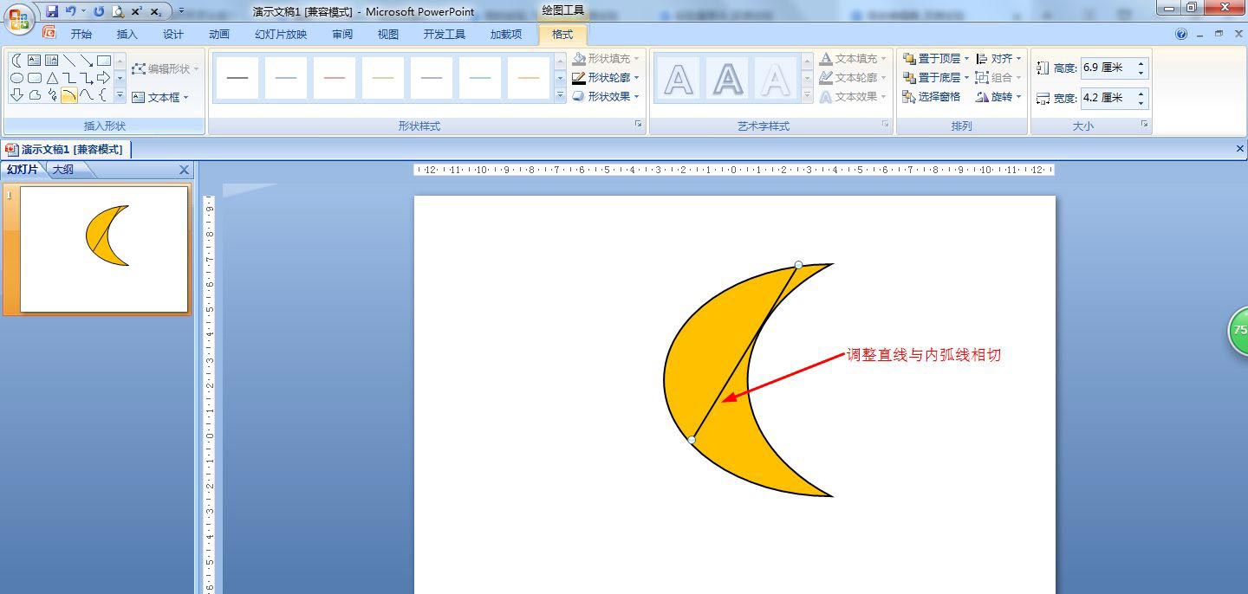Select the Arrow line tool

tap(87, 60)
